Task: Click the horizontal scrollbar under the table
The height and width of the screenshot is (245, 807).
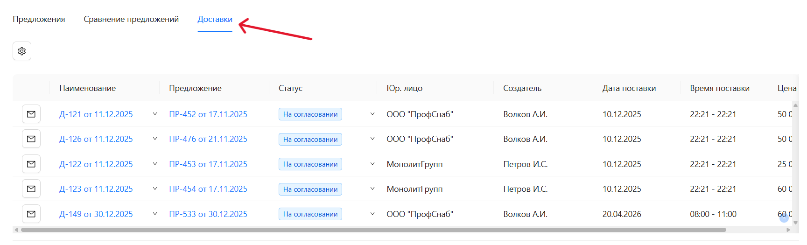Action: [373, 230]
